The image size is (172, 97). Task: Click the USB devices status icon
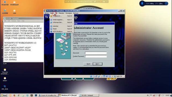click(x=99, y=76)
